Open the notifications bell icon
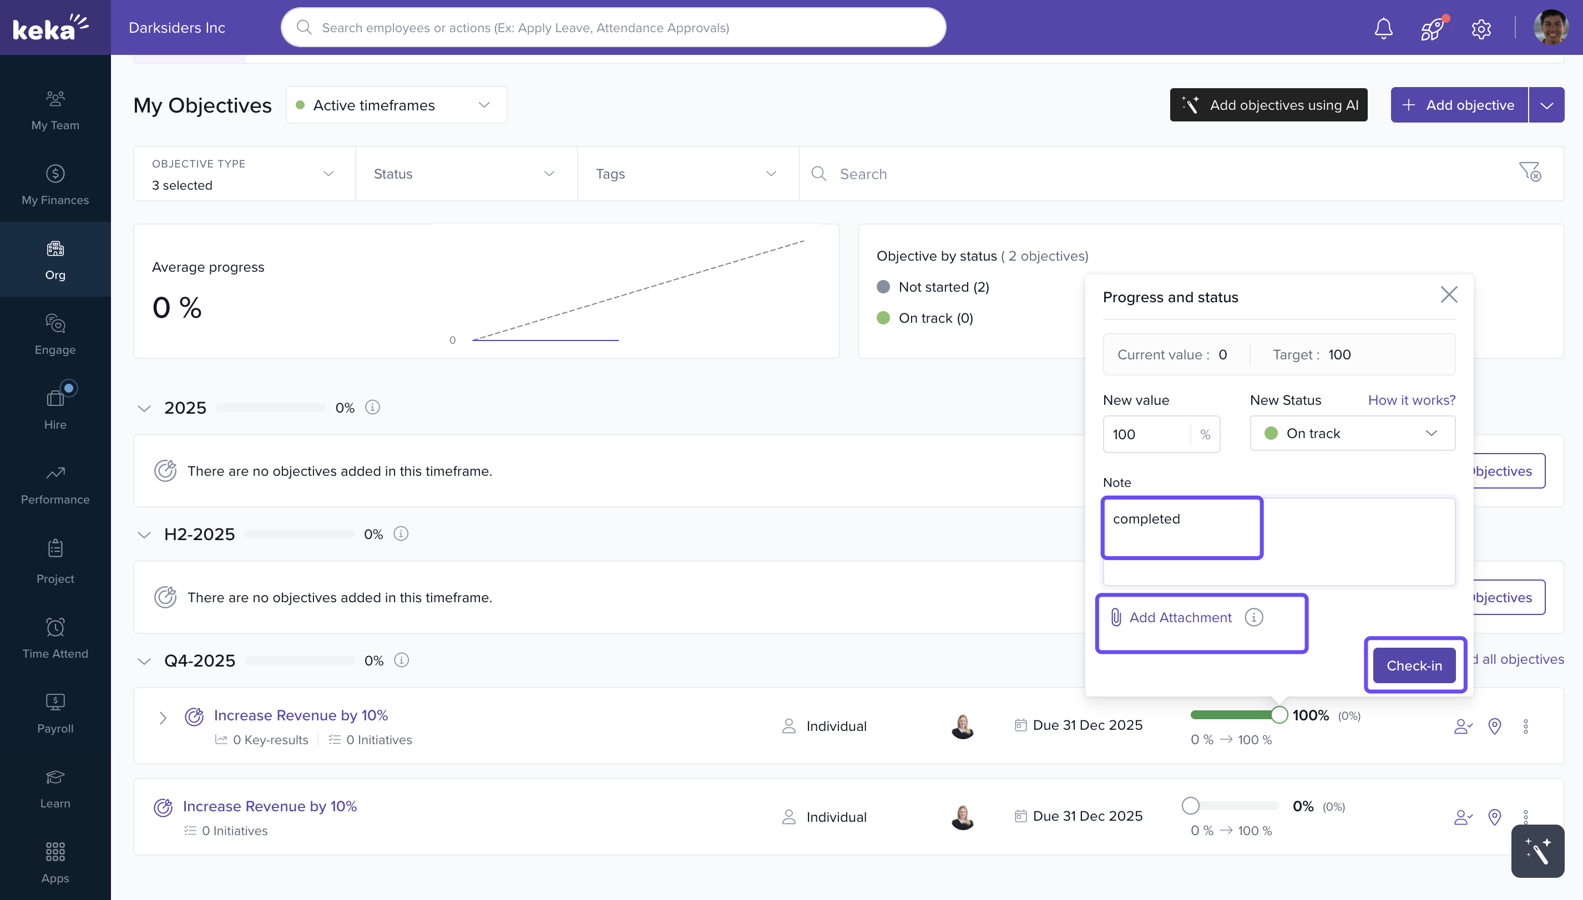Image resolution: width=1583 pixels, height=900 pixels. [1383, 28]
